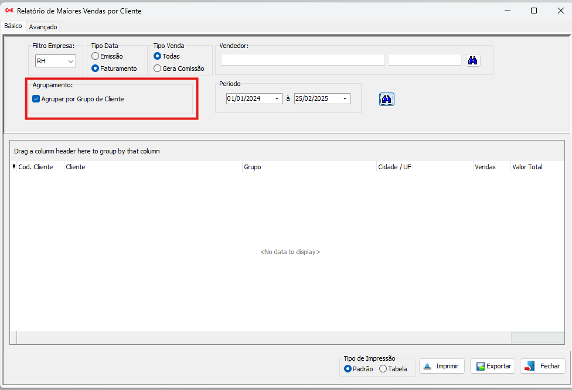Click the first Vendedor text field
572x390 pixels.
[303, 60]
